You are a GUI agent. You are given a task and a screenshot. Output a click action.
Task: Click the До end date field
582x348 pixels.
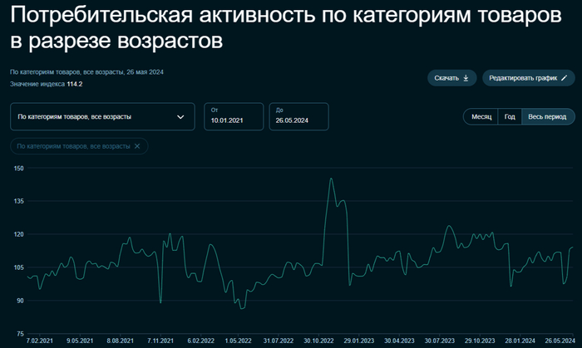pyautogui.click(x=298, y=117)
